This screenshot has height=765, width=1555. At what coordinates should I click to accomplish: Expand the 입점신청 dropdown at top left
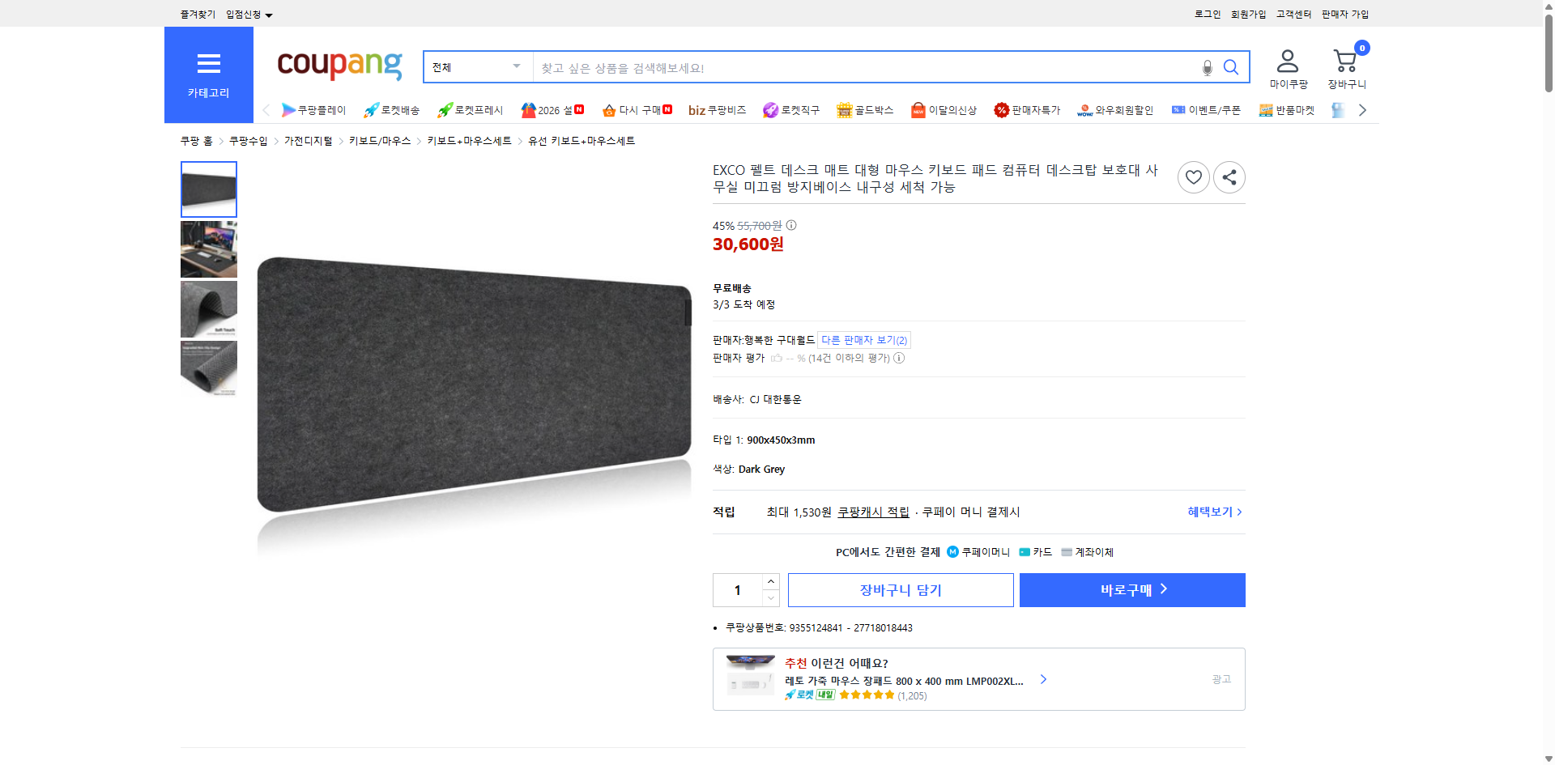coord(247,14)
